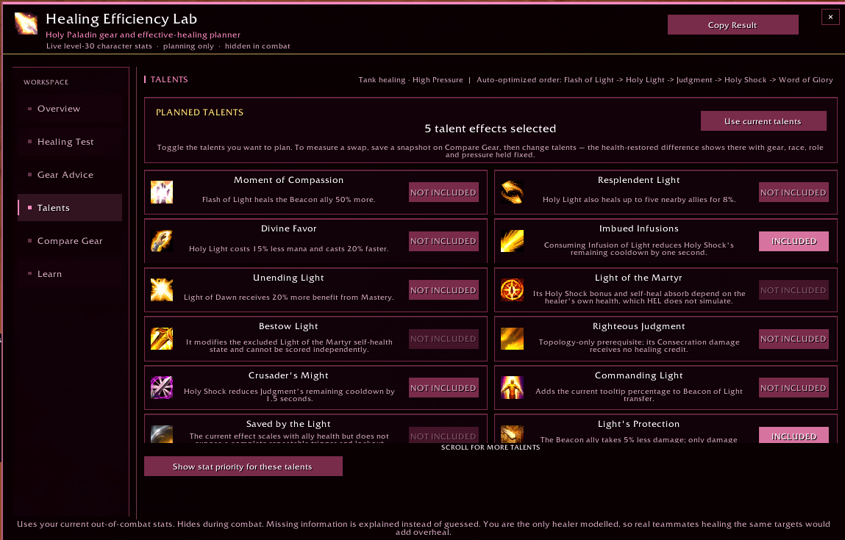Include the Unending Light talent
This screenshot has width=845, height=540.
click(x=443, y=290)
